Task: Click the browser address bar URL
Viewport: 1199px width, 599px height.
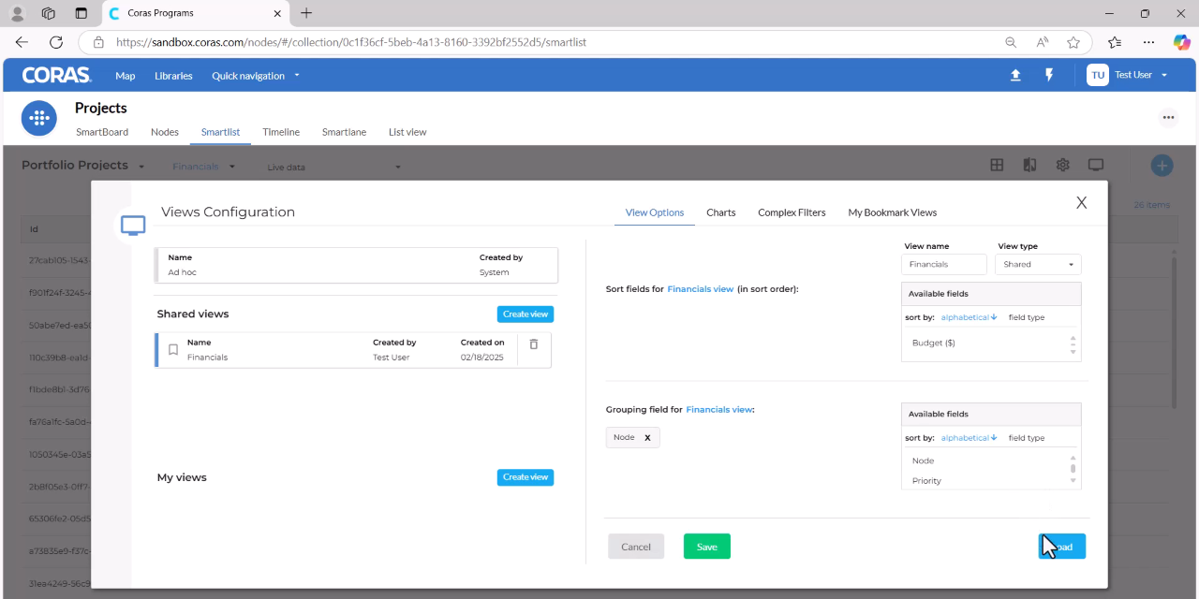Action: click(351, 42)
